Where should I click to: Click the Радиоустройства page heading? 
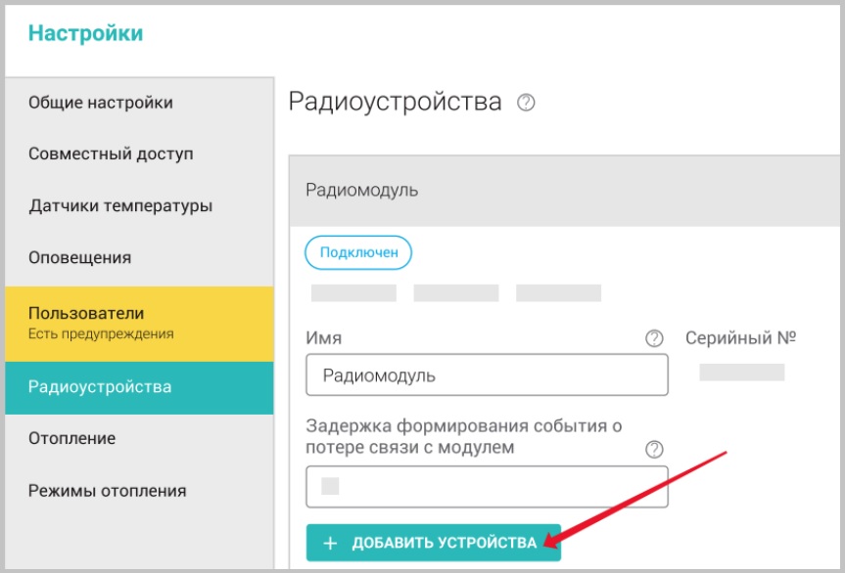395,103
